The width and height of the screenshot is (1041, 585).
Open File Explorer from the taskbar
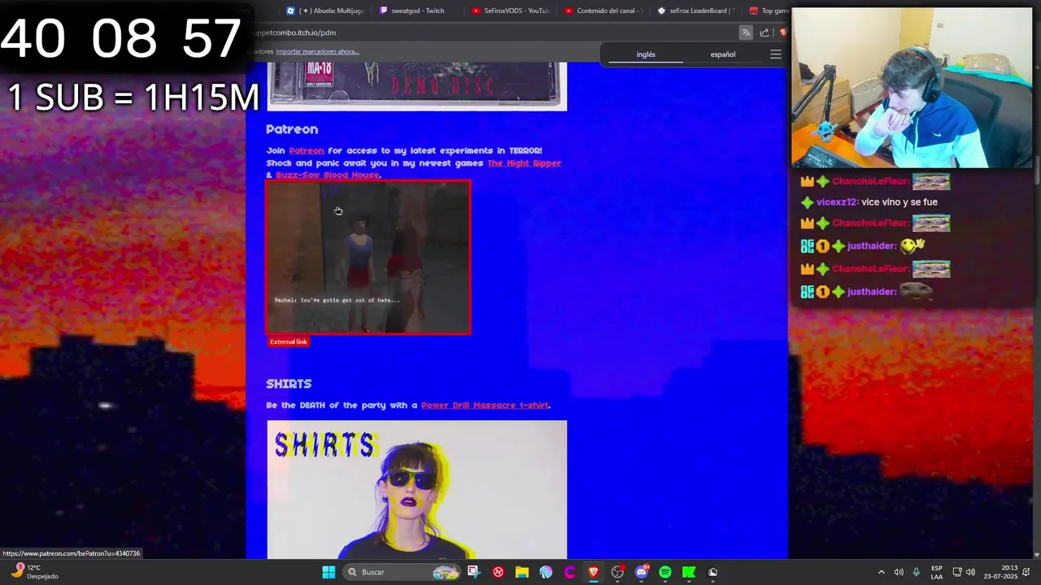click(521, 572)
